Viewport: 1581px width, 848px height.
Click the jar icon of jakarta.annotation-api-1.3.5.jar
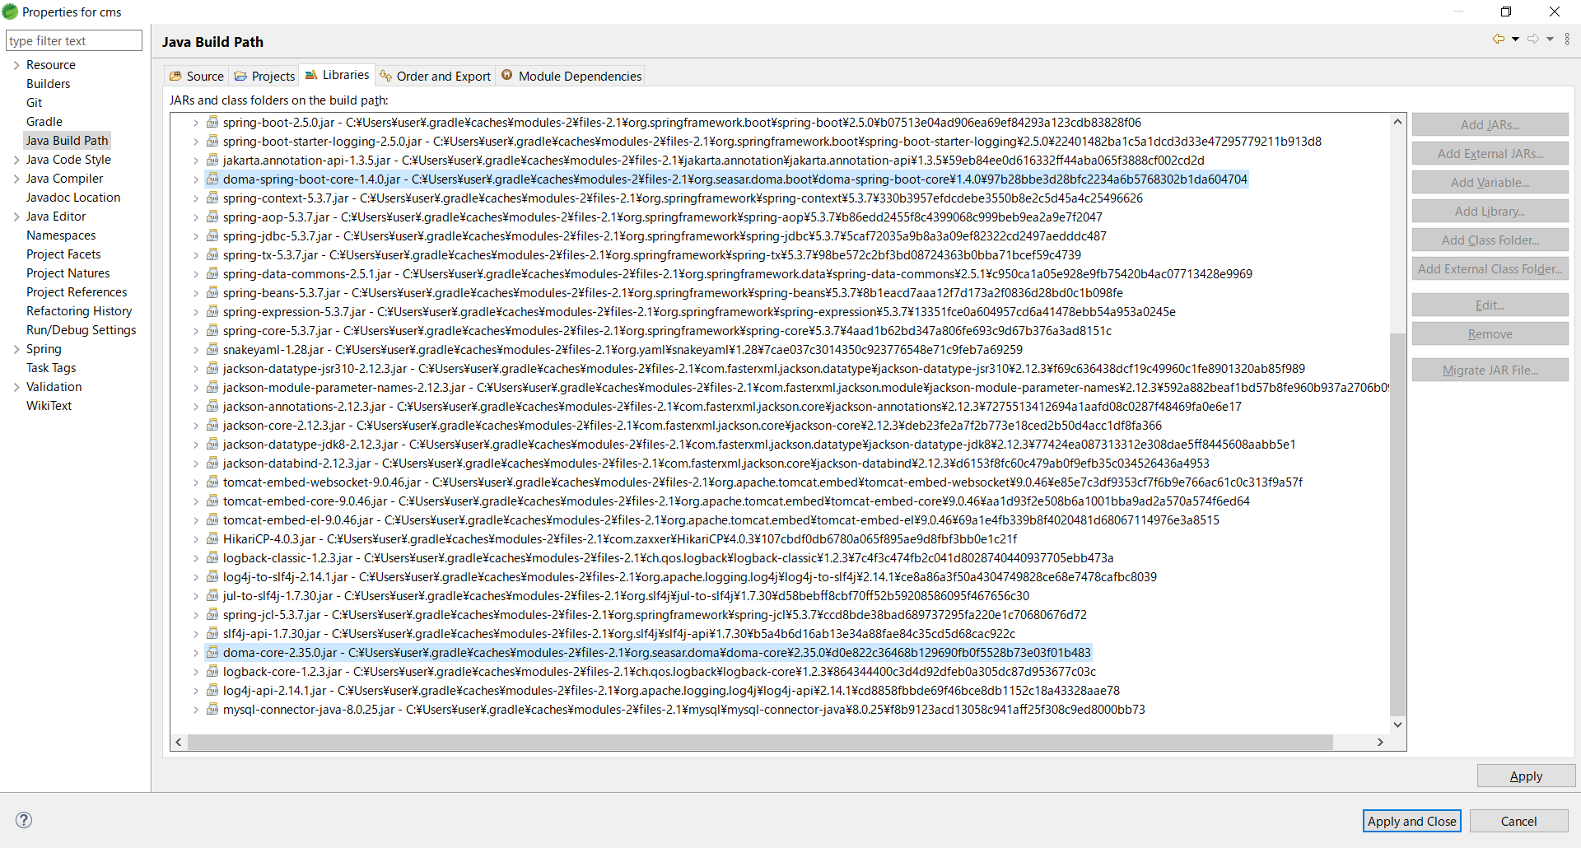pos(212,160)
